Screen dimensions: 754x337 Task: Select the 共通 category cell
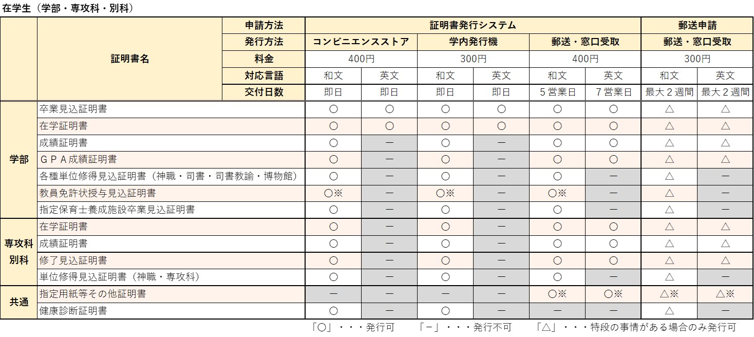coord(19,302)
